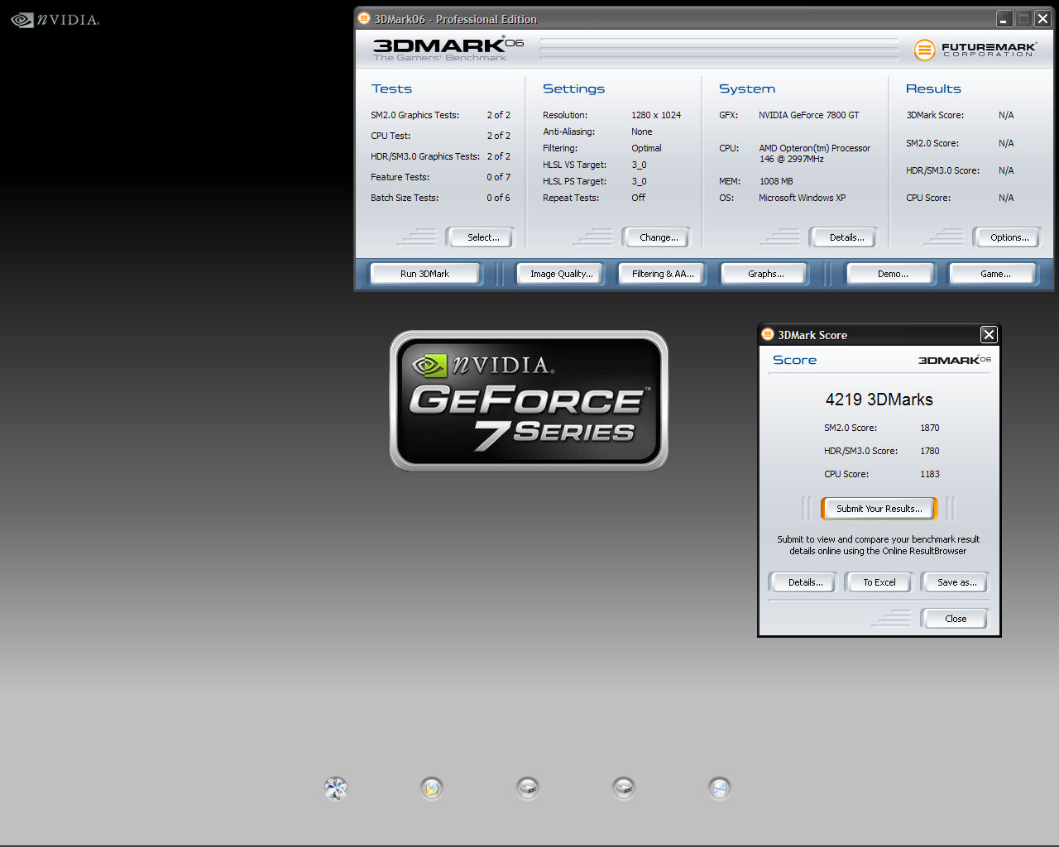Select the CPU Score value 1183
Screen dimensions: 1059x847
[930, 474]
